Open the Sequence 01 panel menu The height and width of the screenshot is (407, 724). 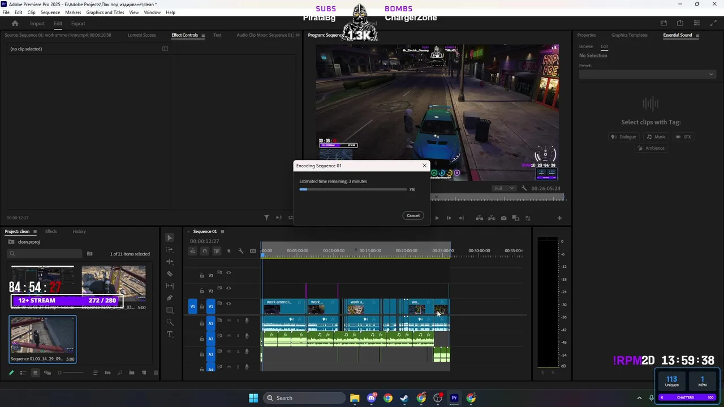pyautogui.click(x=222, y=231)
